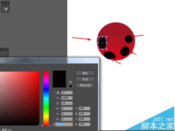The image size is (175, 131).
Task: Click the K field showing 79%
Action: pyautogui.click(x=84, y=124)
